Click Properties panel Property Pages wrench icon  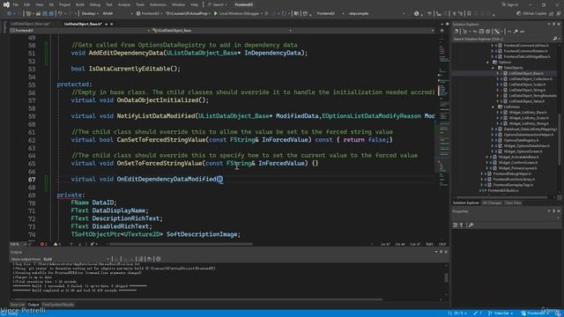[471, 225]
